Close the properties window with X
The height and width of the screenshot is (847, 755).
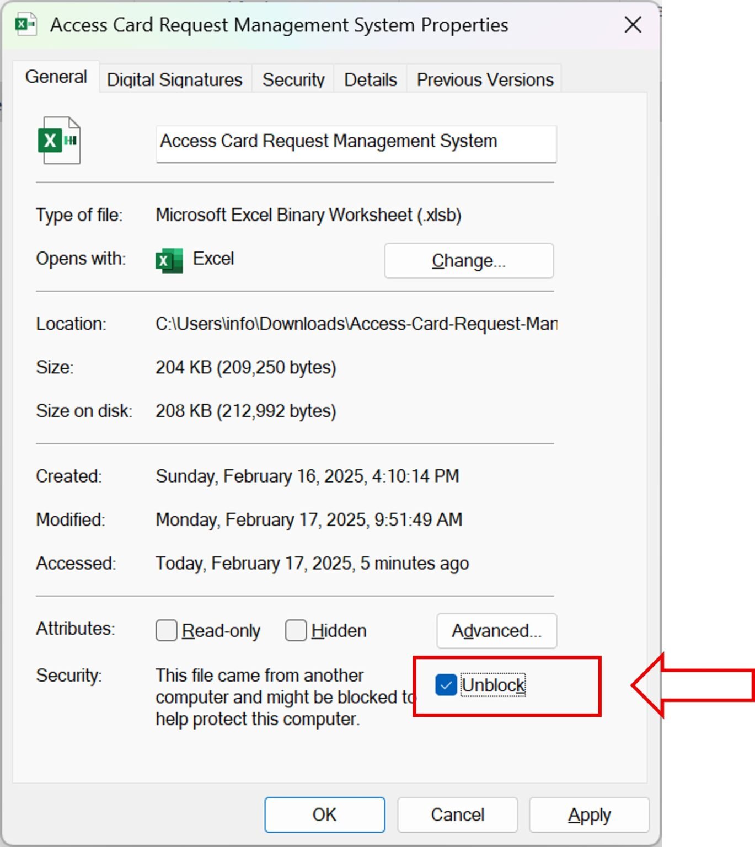coord(632,25)
